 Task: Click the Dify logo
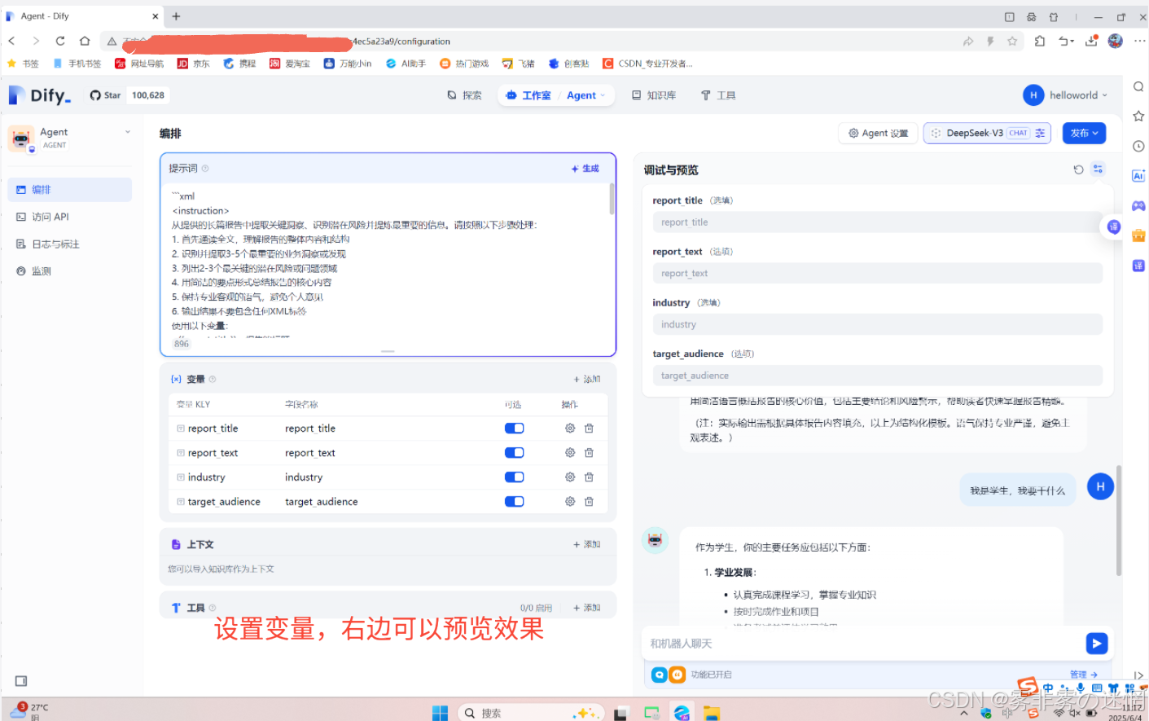coord(40,95)
